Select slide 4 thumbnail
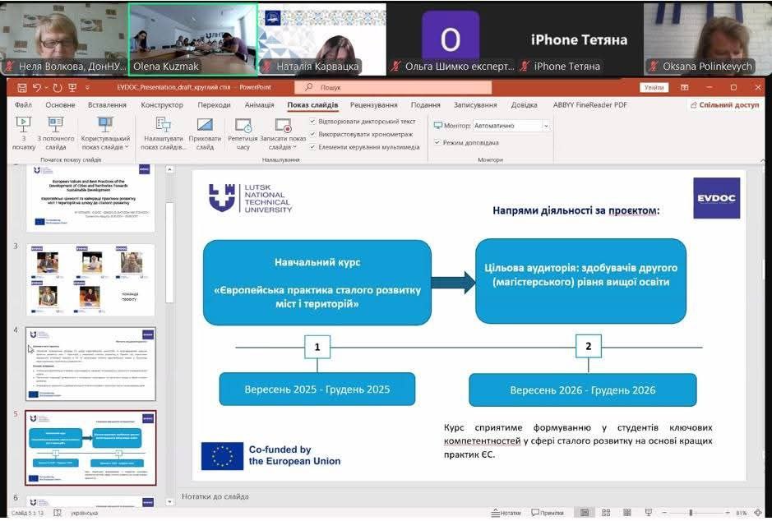The width and height of the screenshot is (772, 521). coord(90,363)
